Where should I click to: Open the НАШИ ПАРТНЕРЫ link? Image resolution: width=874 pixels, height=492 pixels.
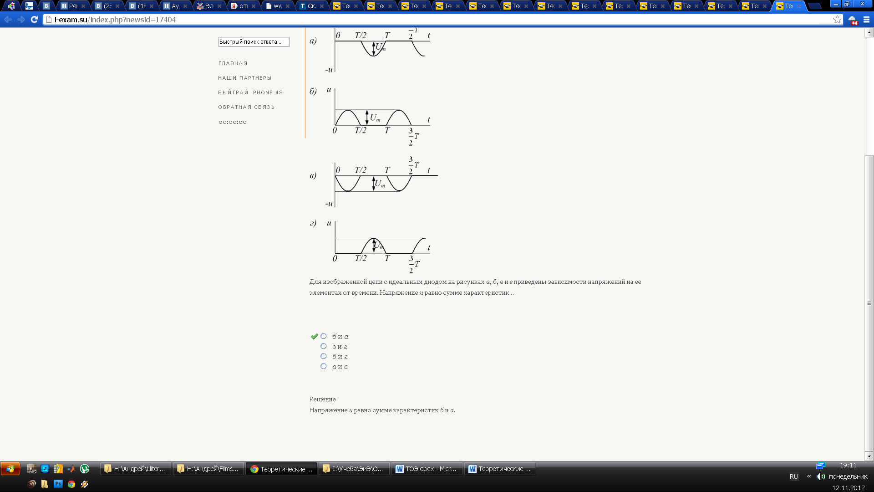(245, 78)
